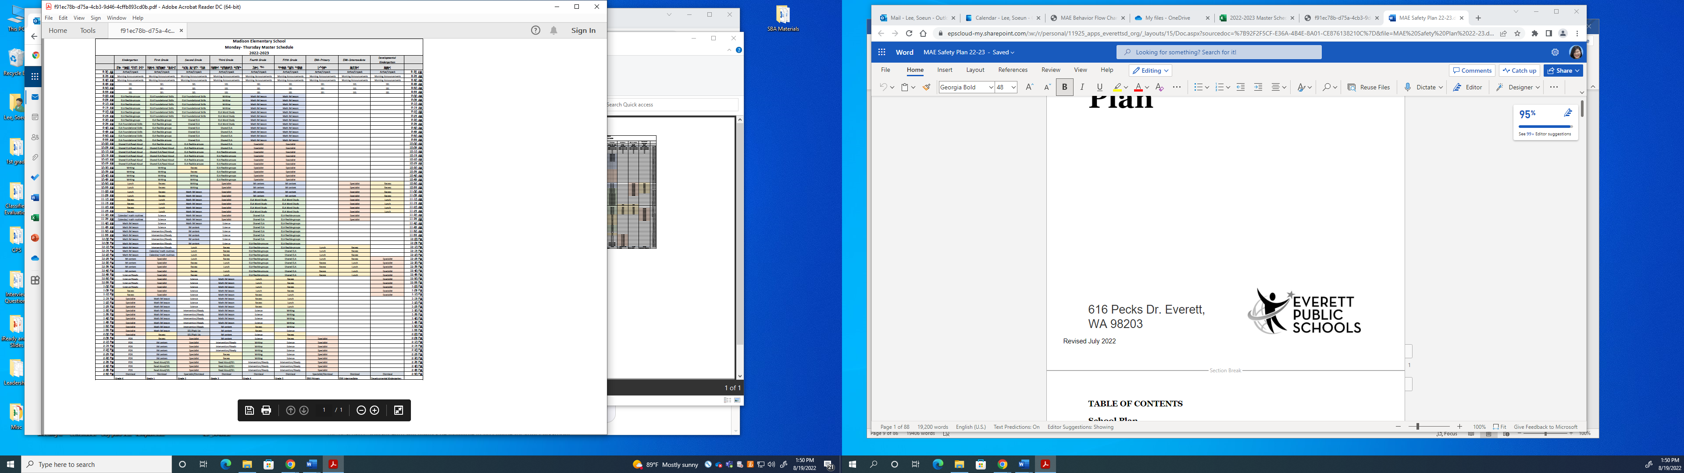1684x473 pixels.
Task: Toggle Underline formatting in Word ribbon
Action: click(x=1099, y=87)
